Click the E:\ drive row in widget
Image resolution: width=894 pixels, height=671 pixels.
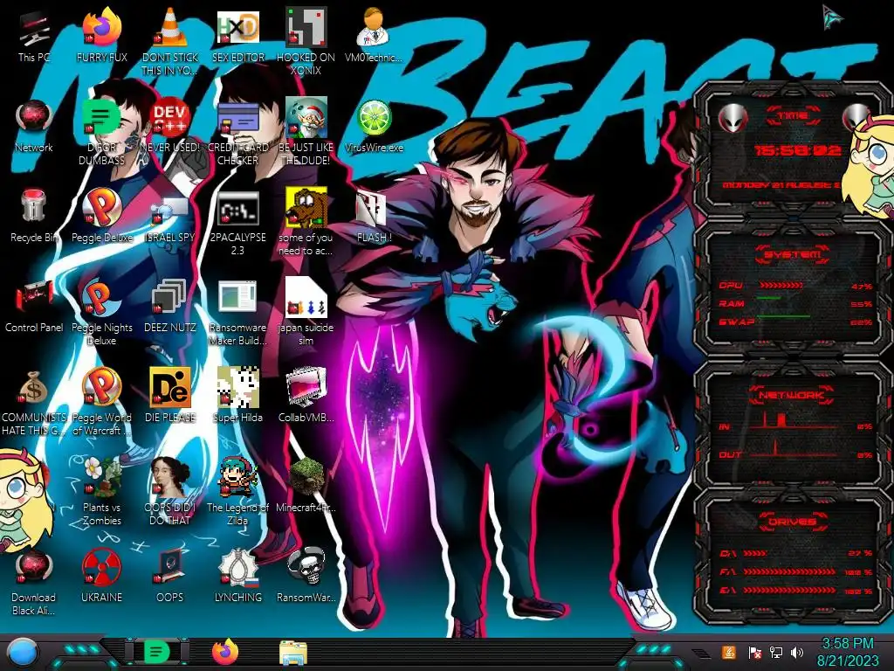click(795, 590)
